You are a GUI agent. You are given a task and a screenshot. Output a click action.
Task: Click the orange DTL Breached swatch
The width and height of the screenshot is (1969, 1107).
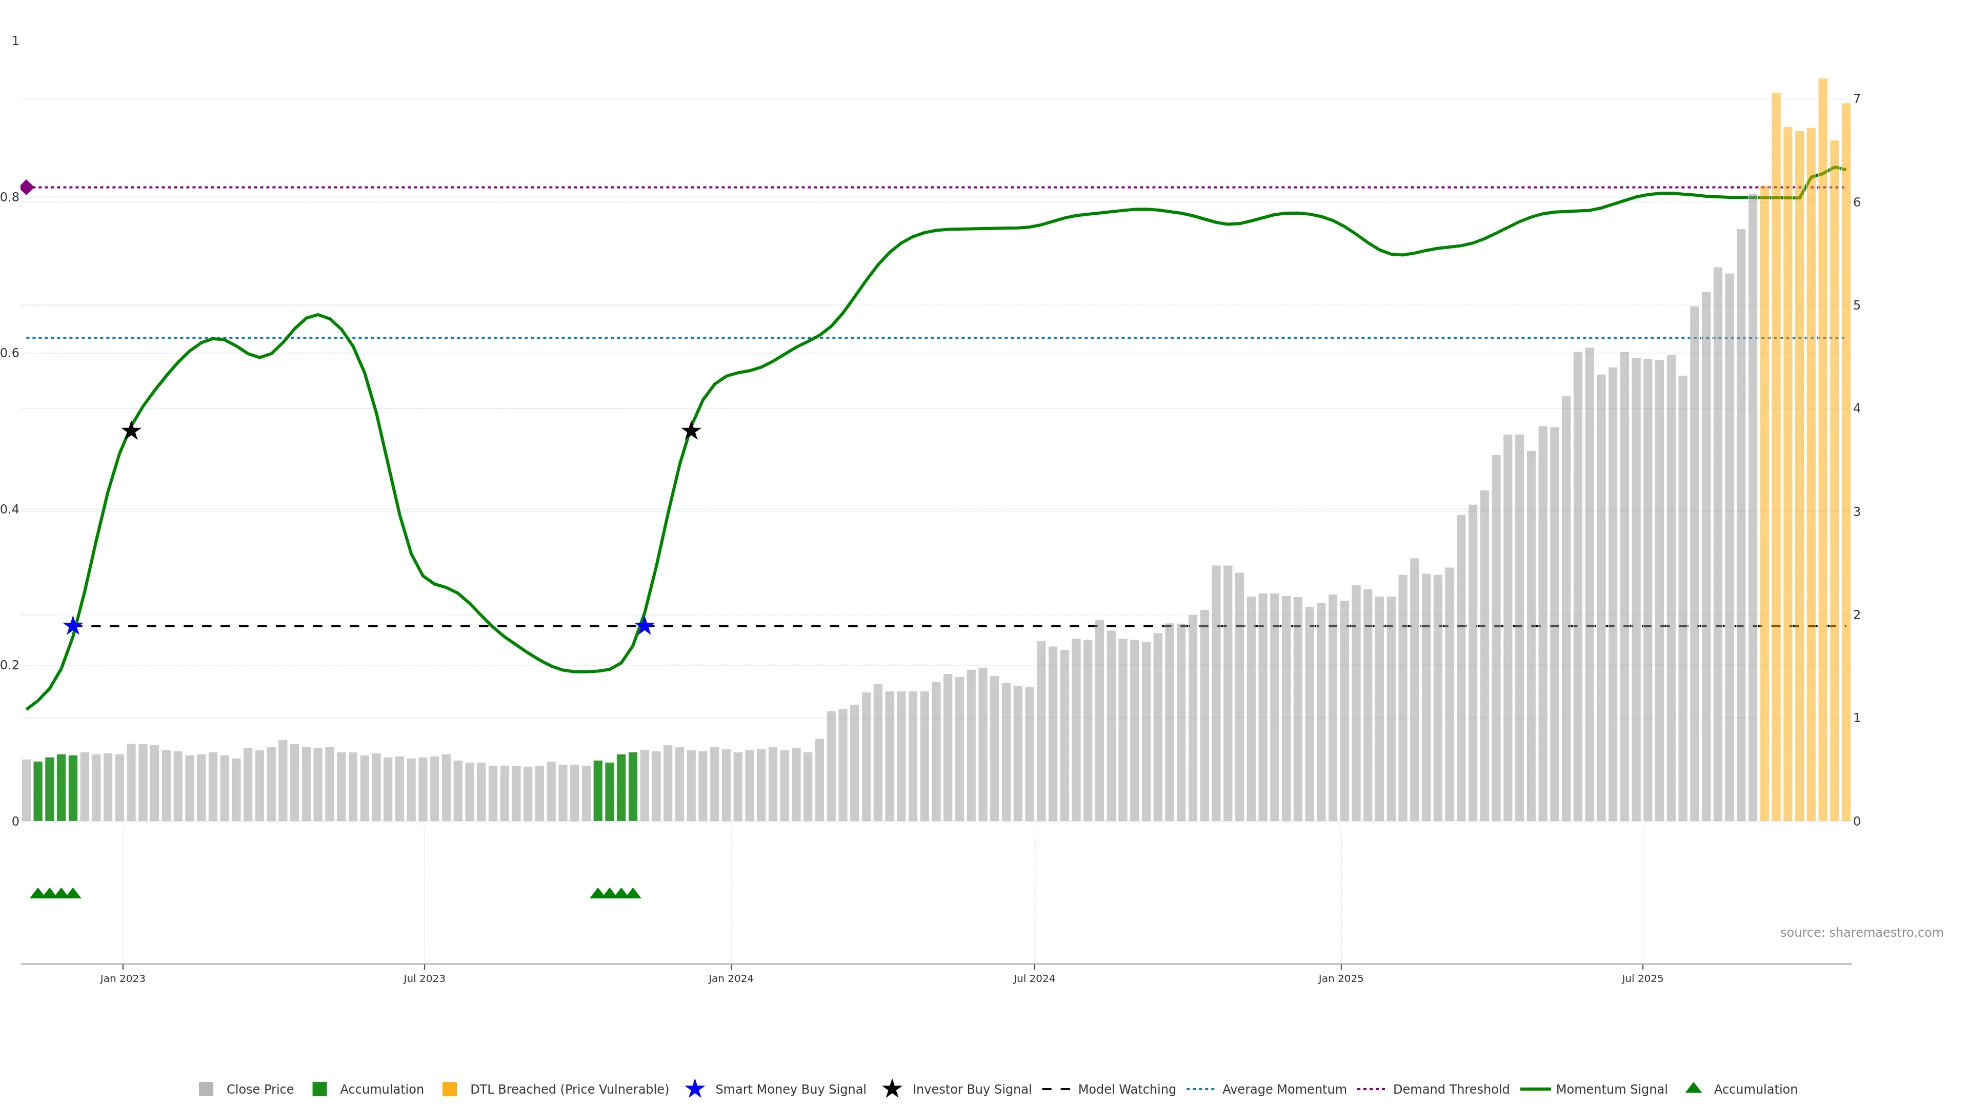click(450, 1090)
